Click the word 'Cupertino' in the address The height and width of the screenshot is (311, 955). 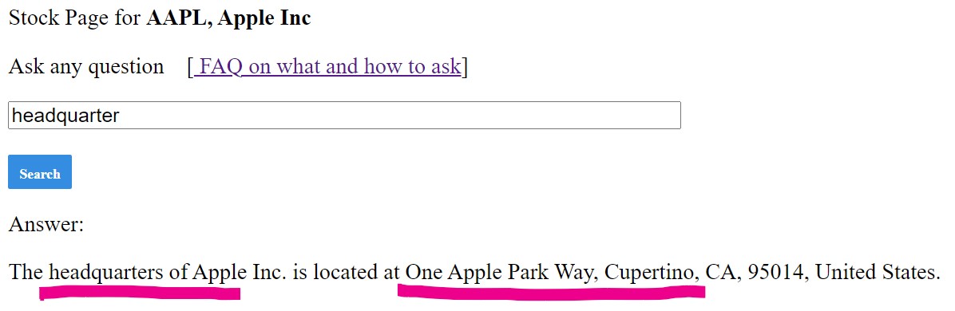pos(652,272)
